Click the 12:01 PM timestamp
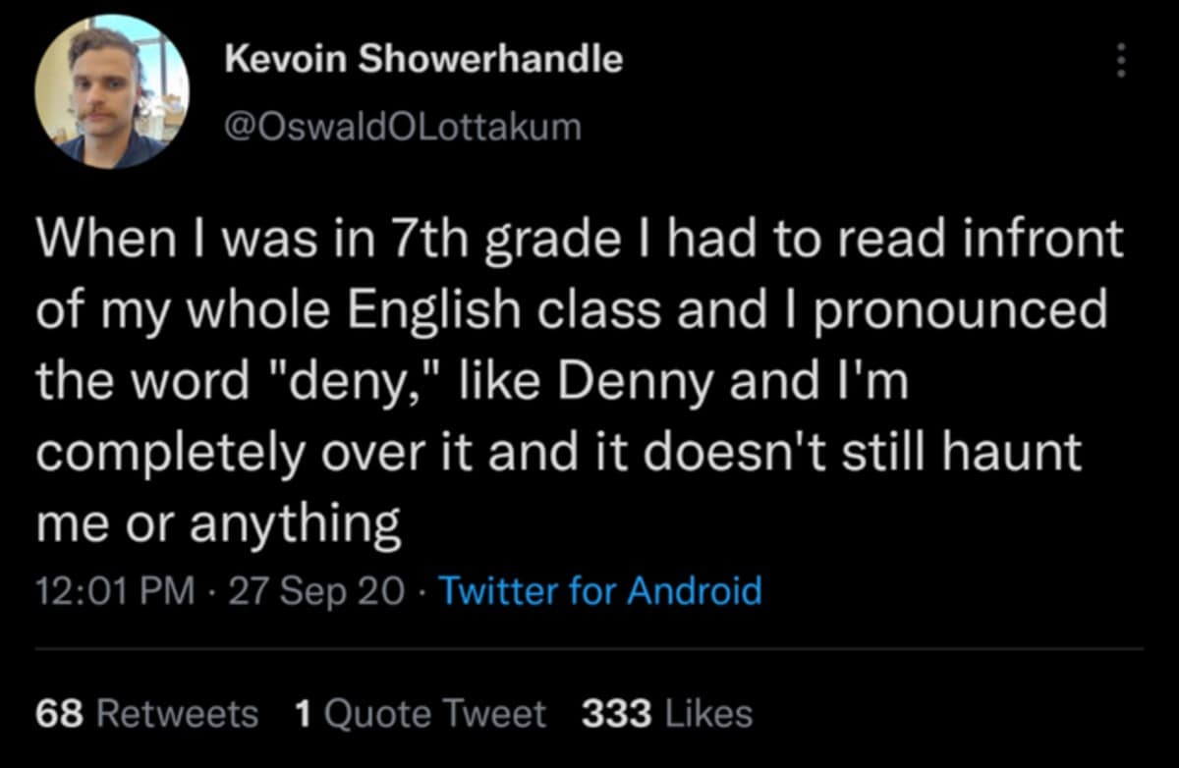1179x768 pixels. coord(111,591)
